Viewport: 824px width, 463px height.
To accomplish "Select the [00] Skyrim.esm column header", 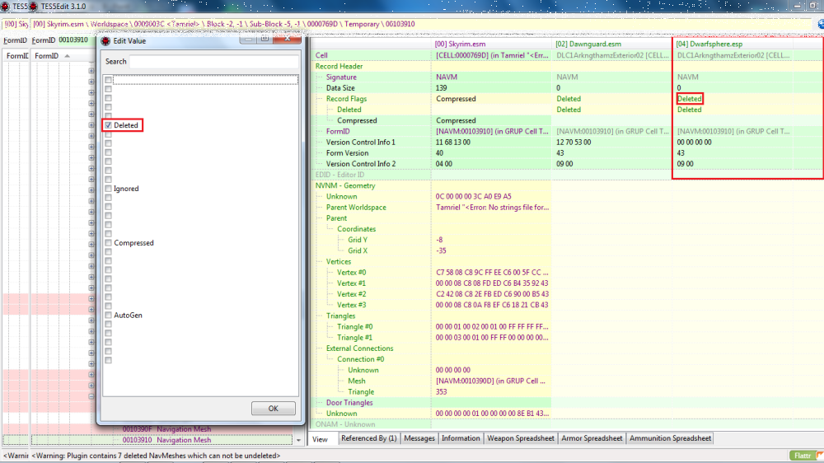I will pos(491,44).
